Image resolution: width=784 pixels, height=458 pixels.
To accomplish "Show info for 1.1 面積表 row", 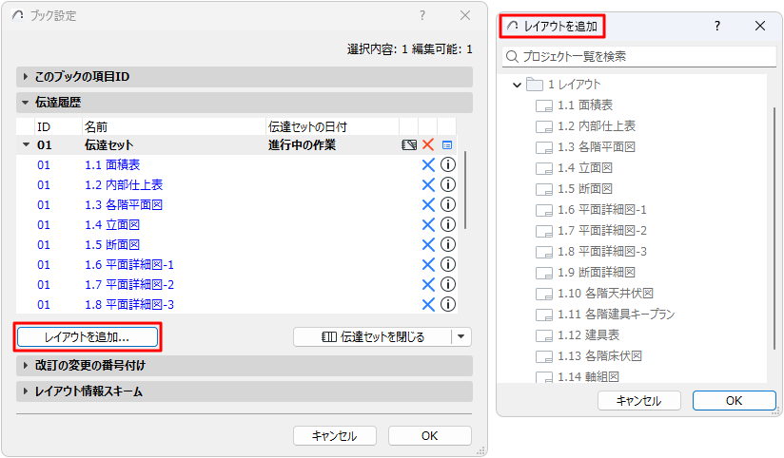I will pos(448,164).
